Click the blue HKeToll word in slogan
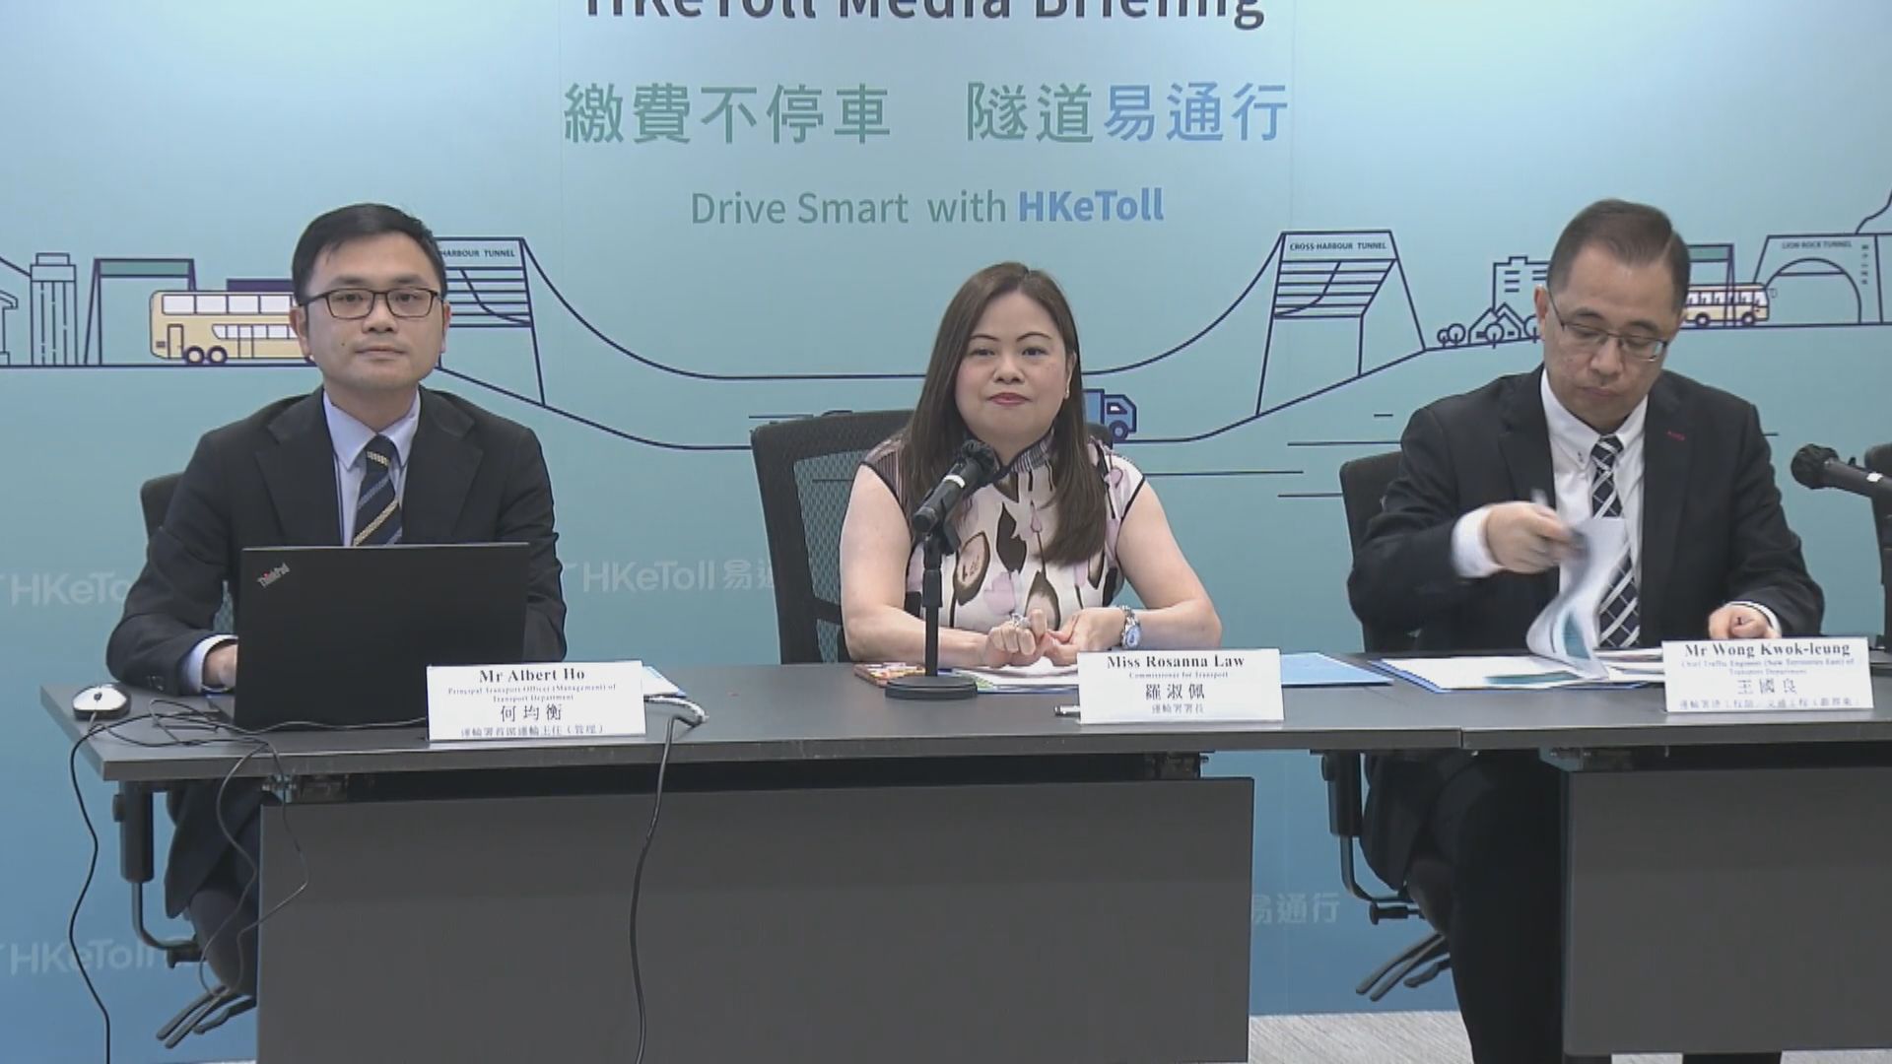Viewport: 1892px width, 1064px height. click(1089, 207)
